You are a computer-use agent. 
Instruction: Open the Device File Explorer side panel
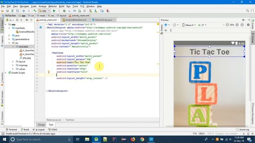253,114
